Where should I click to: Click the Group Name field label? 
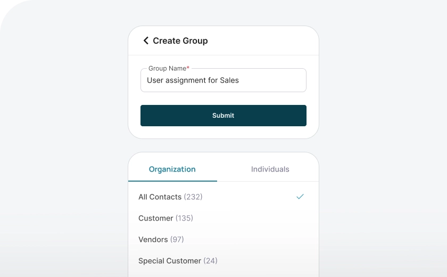(167, 68)
